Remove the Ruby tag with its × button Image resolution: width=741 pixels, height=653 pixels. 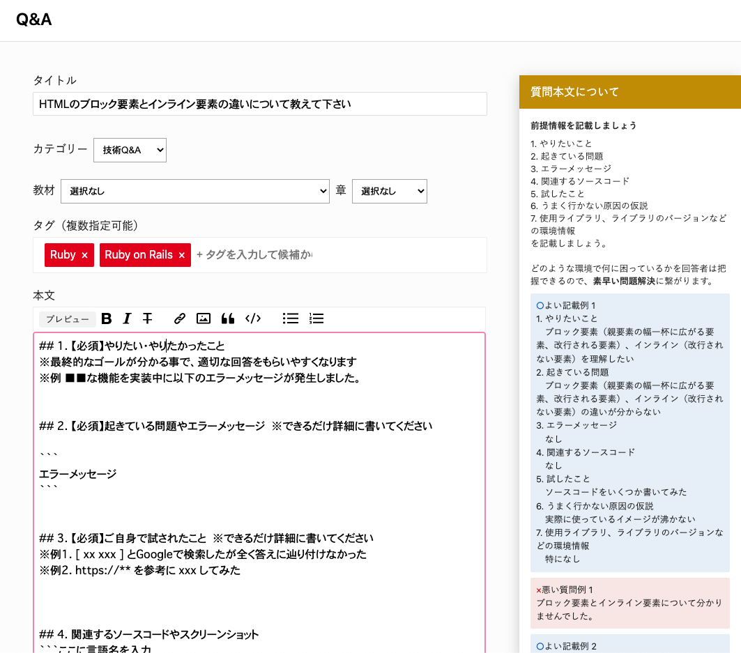[84, 255]
